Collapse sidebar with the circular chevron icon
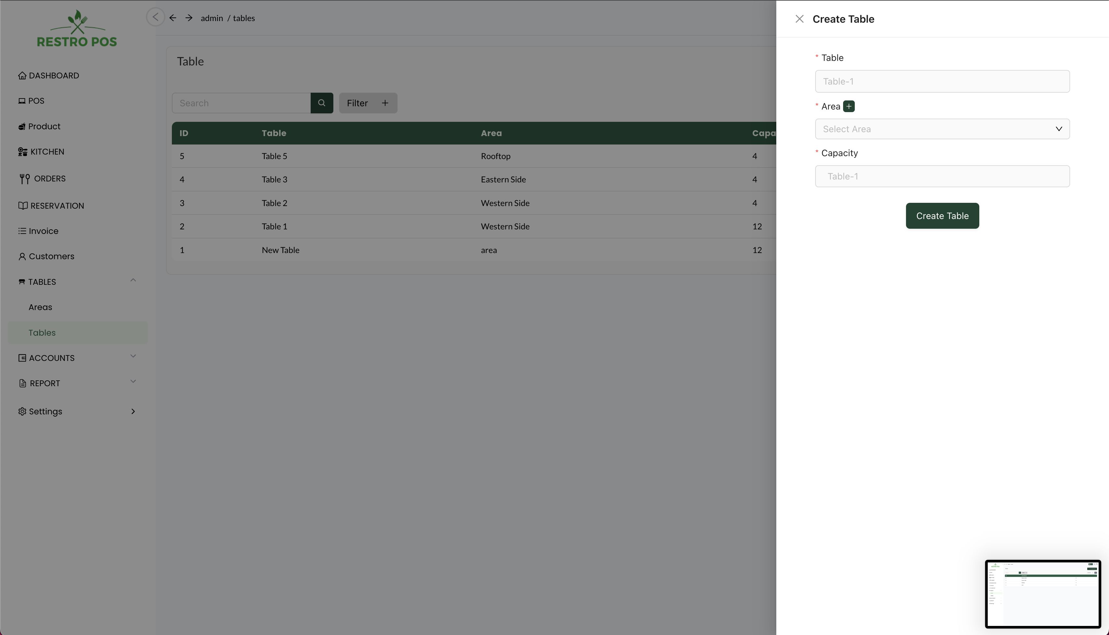 point(155,17)
